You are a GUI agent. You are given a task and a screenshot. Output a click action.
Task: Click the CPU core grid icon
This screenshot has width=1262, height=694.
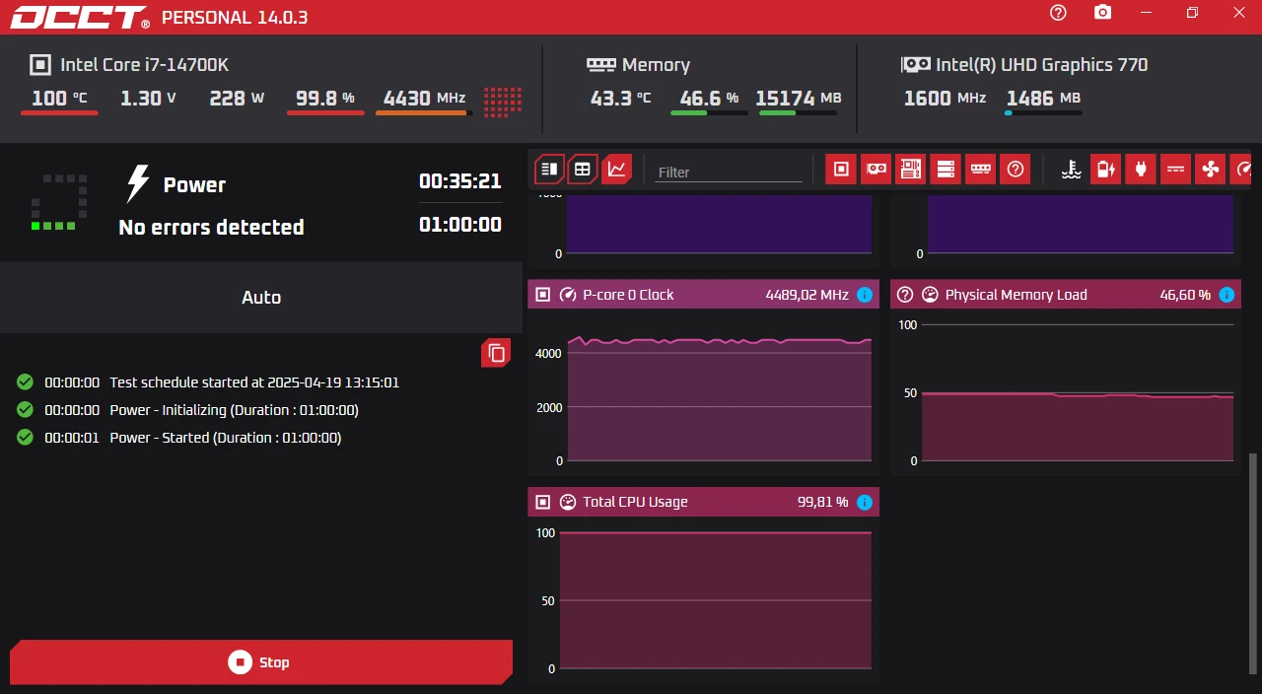pyautogui.click(x=503, y=101)
